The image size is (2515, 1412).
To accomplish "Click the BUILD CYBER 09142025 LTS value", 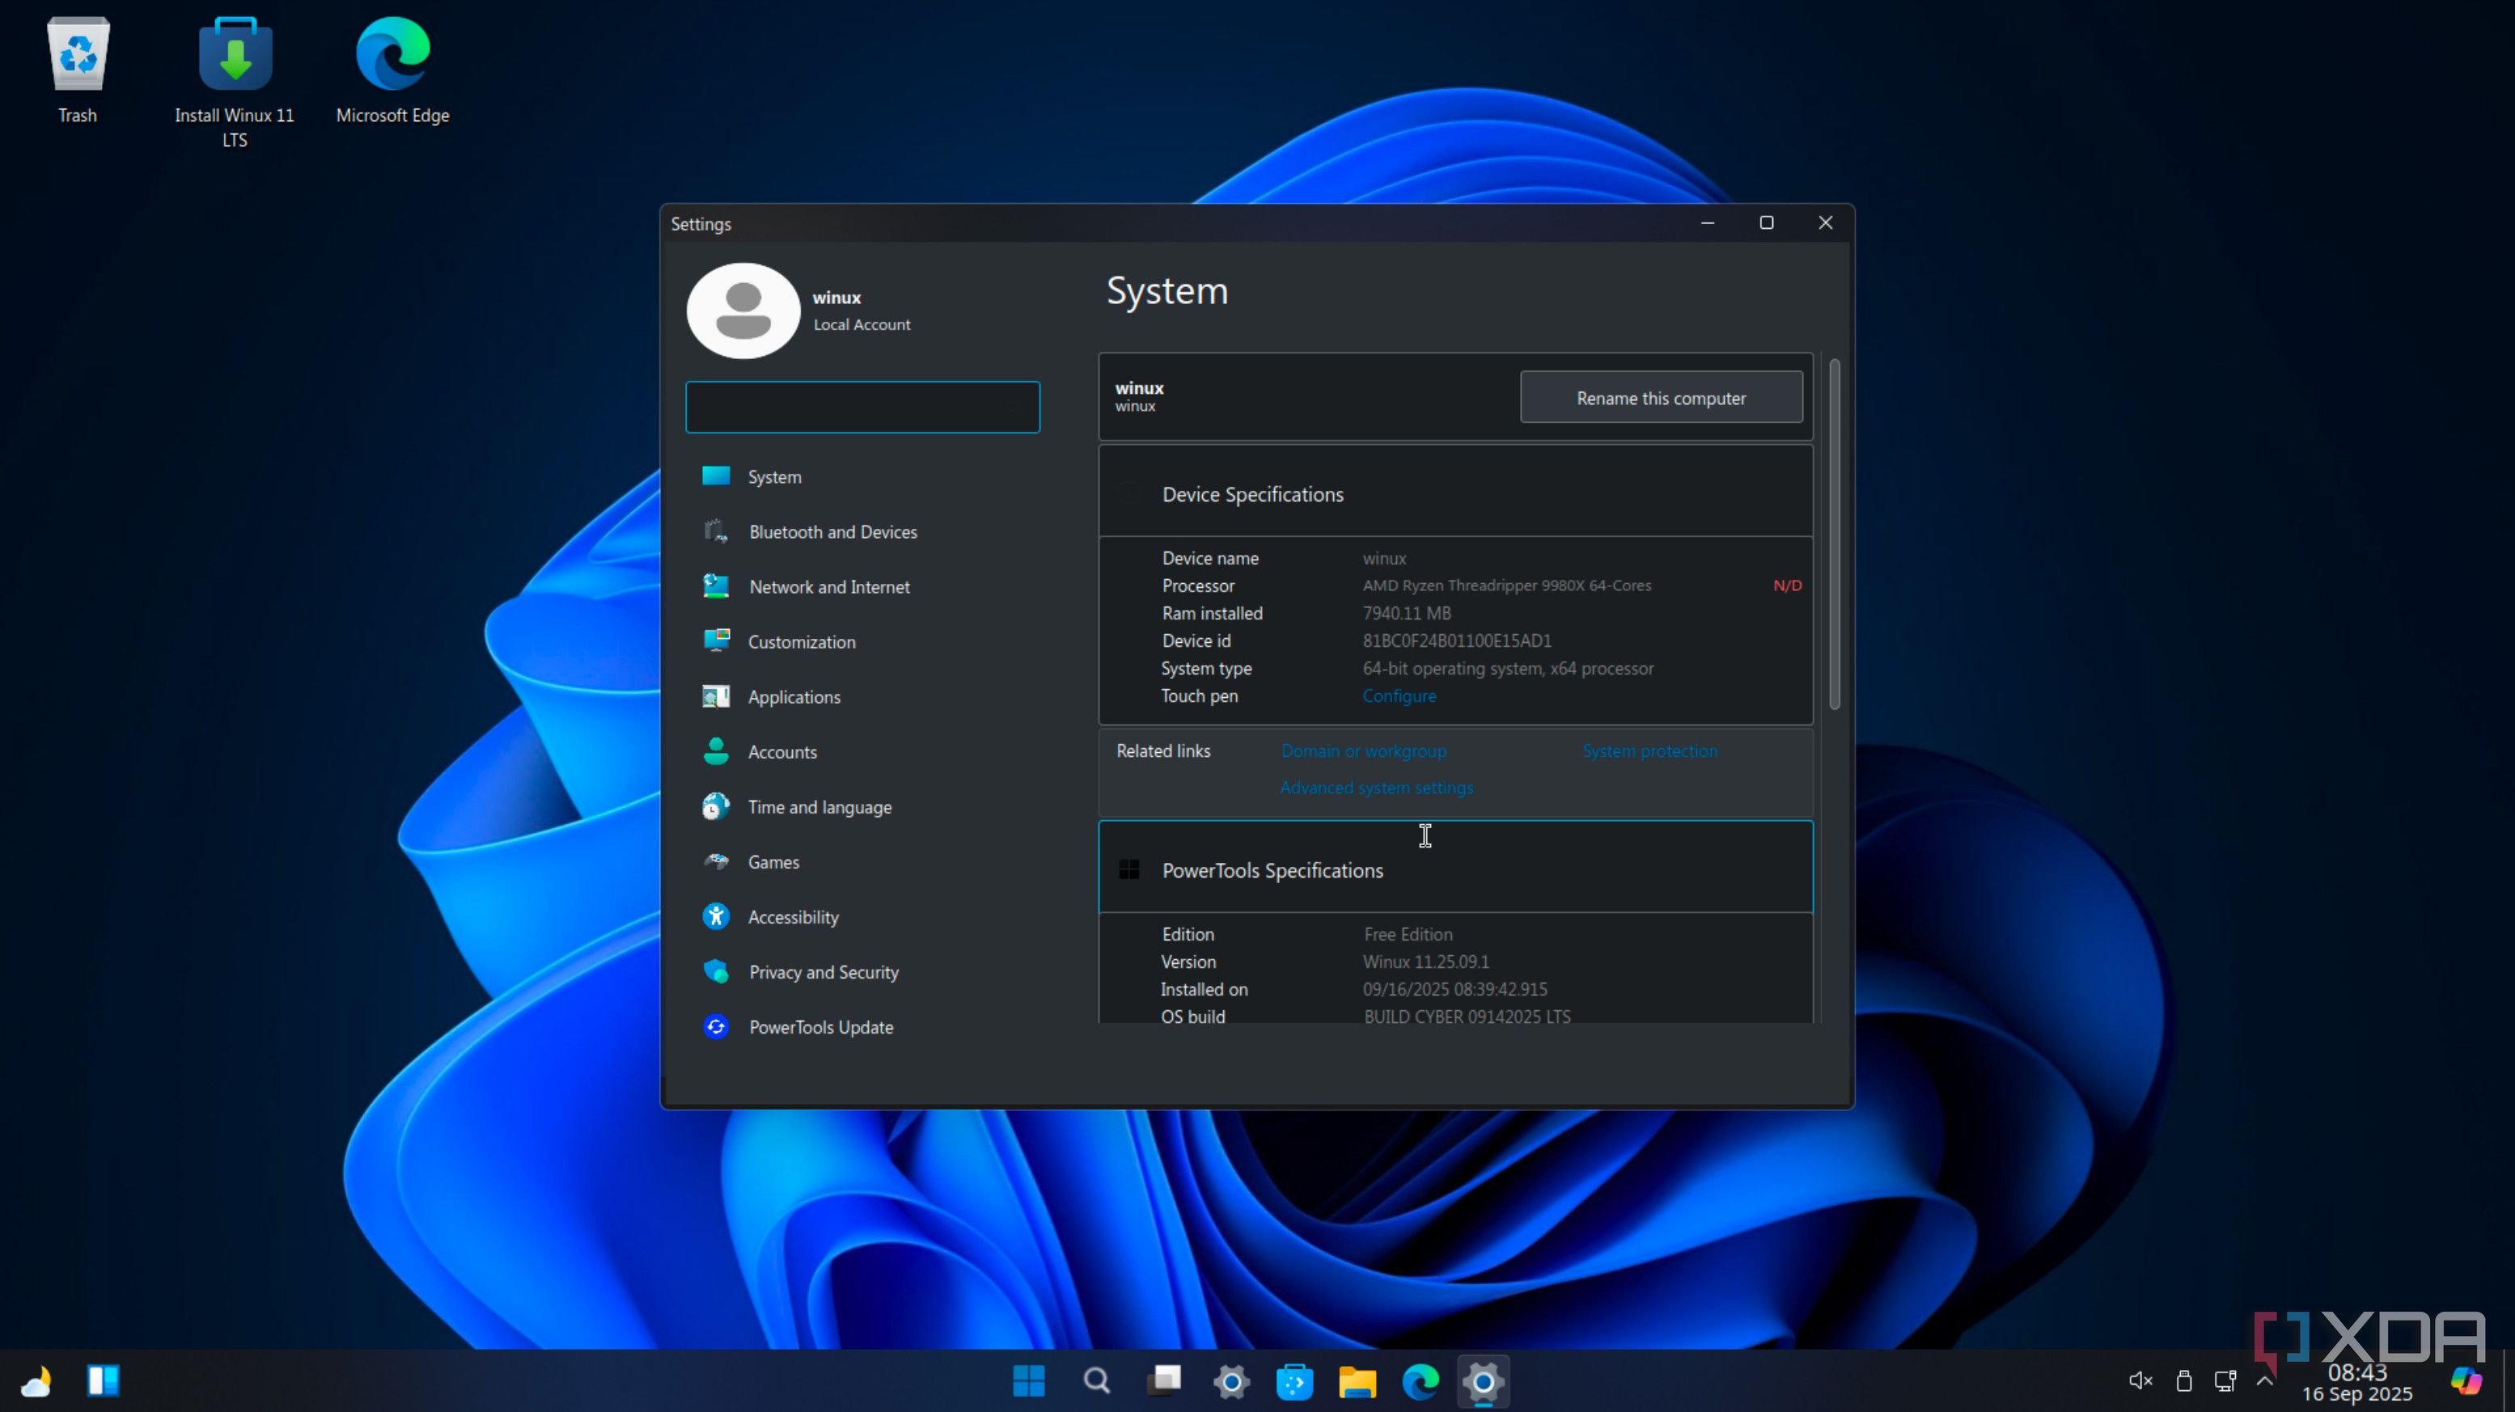I will coord(1467,1016).
